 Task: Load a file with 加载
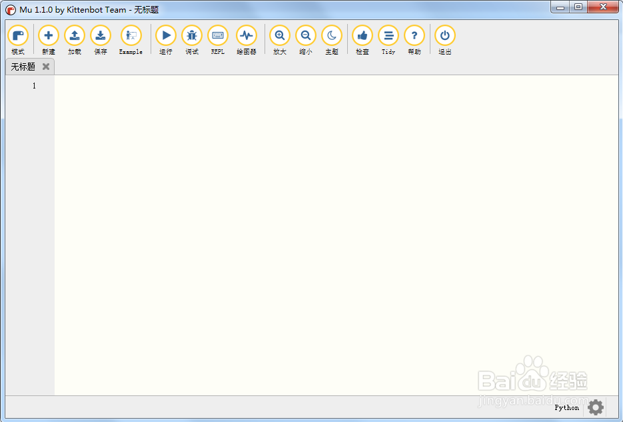pyautogui.click(x=74, y=36)
